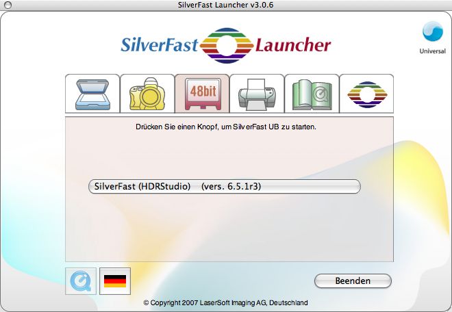The height and width of the screenshot is (312, 452).
Task: Click the red 'Launcher' word in header
Action: click(293, 46)
